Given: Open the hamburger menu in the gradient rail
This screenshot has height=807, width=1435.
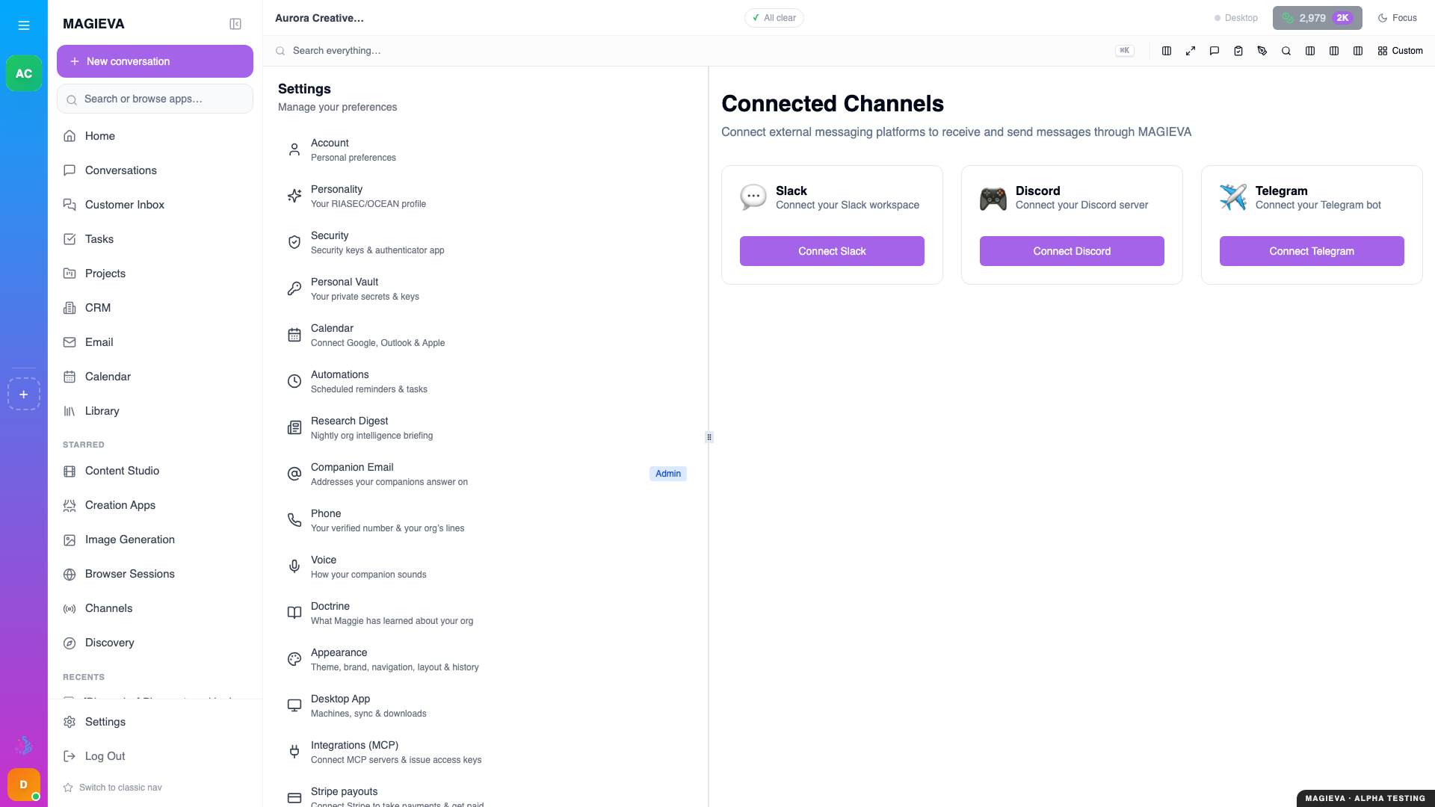Looking at the screenshot, I should pos(24,25).
